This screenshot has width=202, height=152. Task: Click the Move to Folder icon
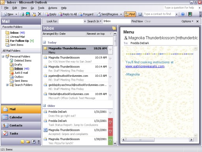34,14
